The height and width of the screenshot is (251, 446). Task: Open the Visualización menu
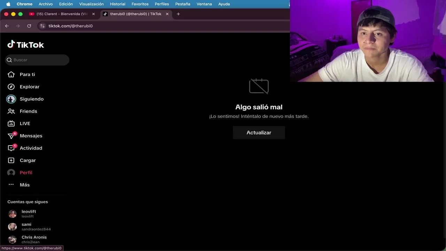(x=91, y=4)
